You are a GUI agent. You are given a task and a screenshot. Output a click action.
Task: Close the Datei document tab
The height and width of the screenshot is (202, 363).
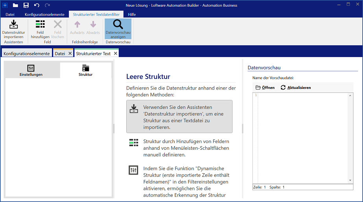(x=70, y=53)
